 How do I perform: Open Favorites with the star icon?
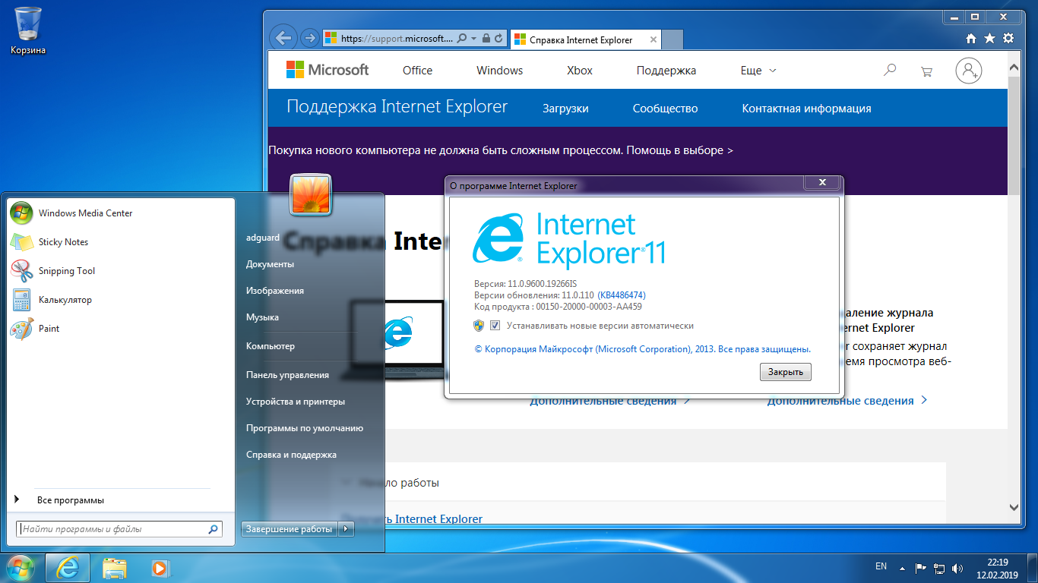point(989,38)
